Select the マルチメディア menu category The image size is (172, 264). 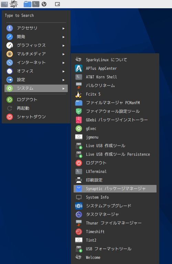coord(36,54)
